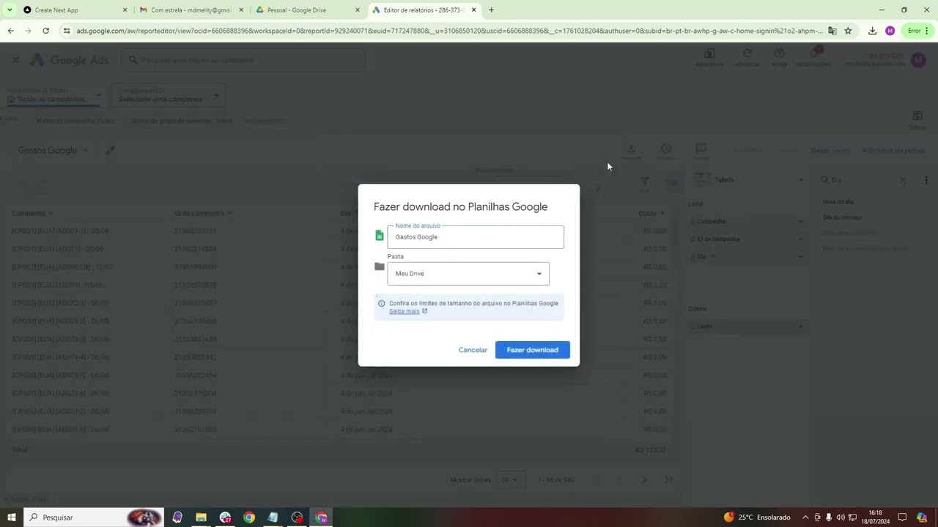Open the Chrome profile avatar
Viewport: 938px width, 527px height.
pos(890,31)
